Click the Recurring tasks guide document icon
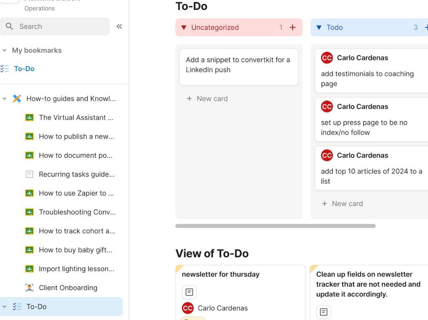 29,174
